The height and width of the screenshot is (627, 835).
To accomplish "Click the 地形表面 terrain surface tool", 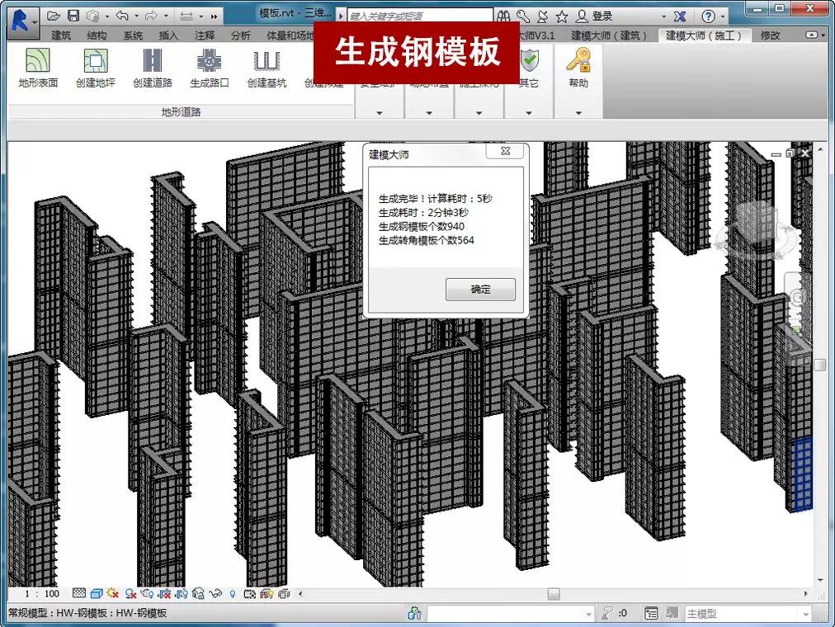I will [x=38, y=67].
